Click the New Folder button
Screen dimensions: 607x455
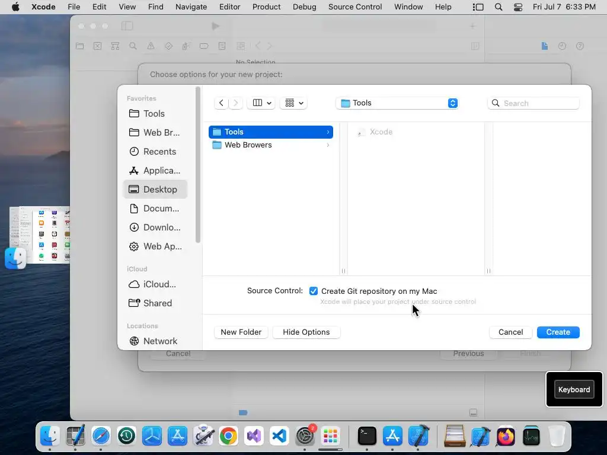tap(241, 332)
